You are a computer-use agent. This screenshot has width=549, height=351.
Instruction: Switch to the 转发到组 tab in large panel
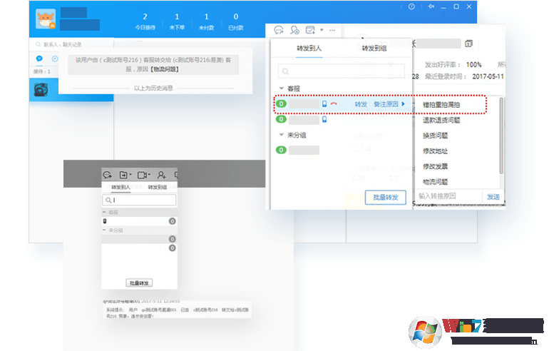pyautogui.click(x=374, y=48)
